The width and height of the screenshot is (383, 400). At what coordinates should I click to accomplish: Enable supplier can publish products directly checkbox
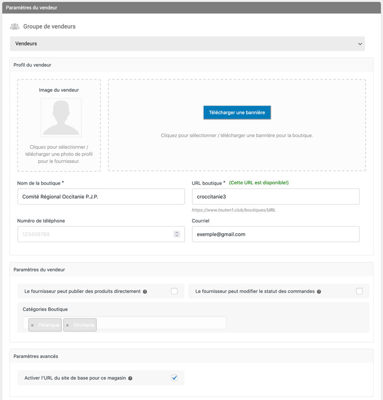pyautogui.click(x=174, y=291)
